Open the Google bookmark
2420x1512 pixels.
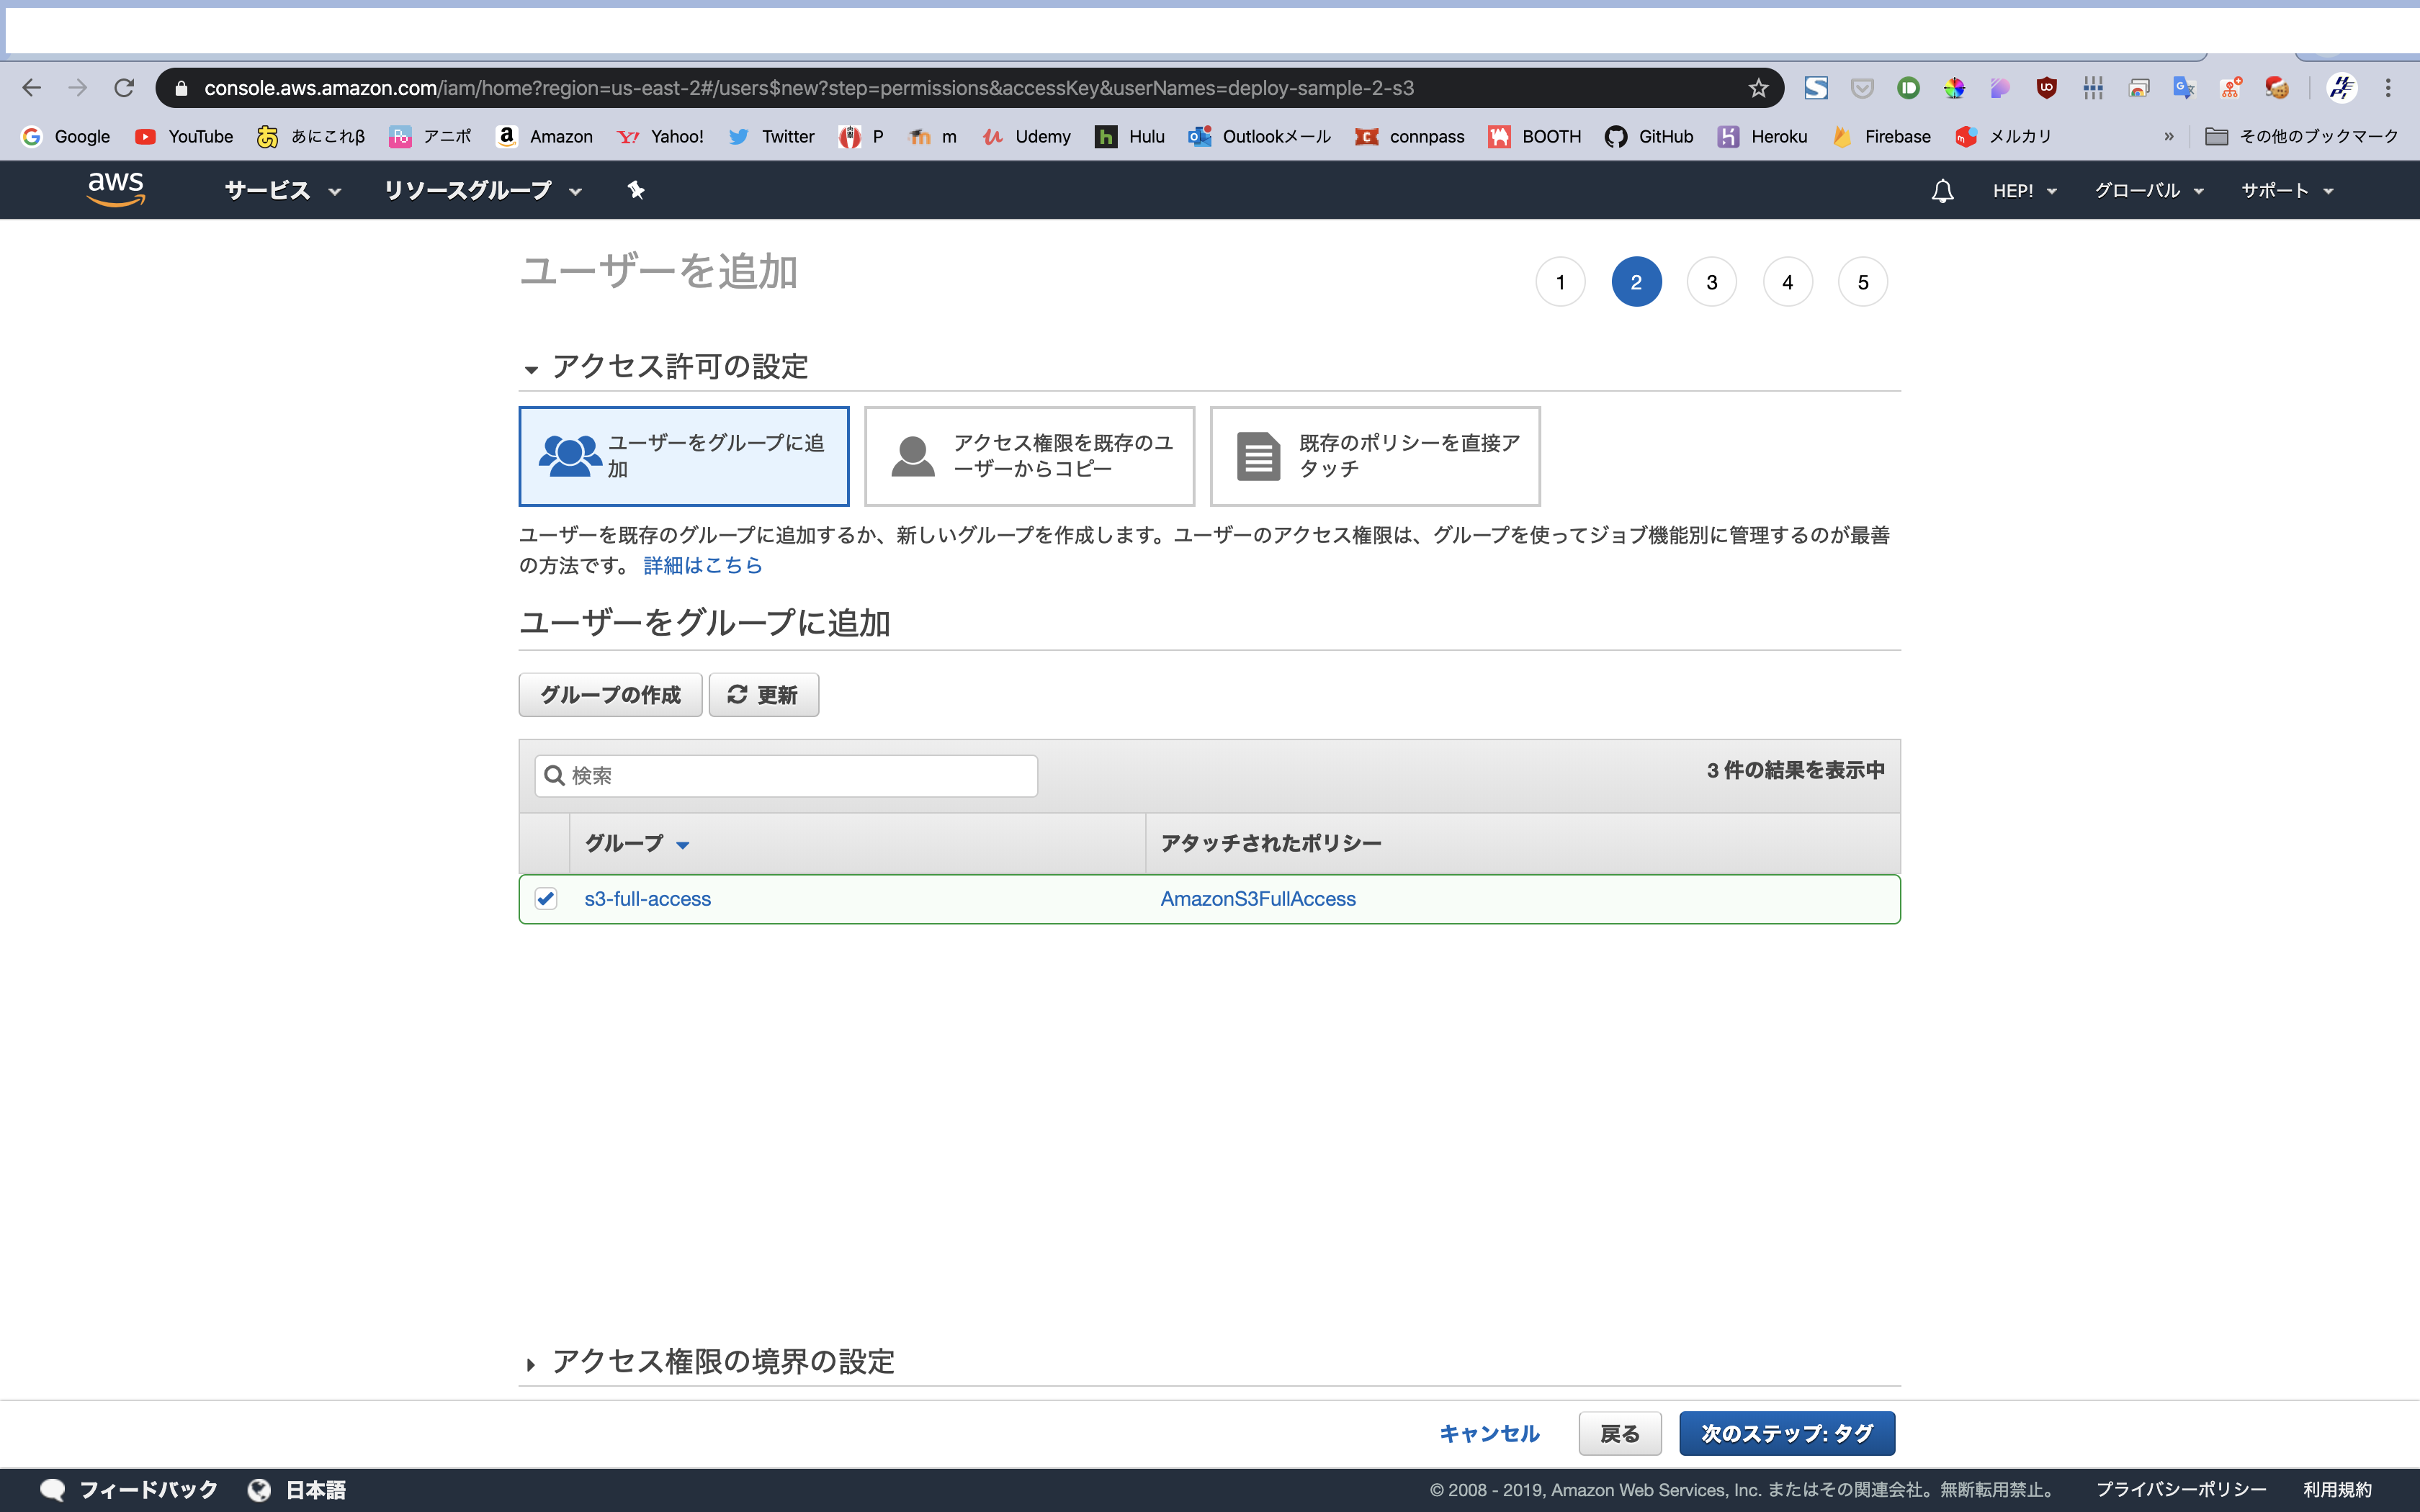pyautogui.click(x=66, y=136)
